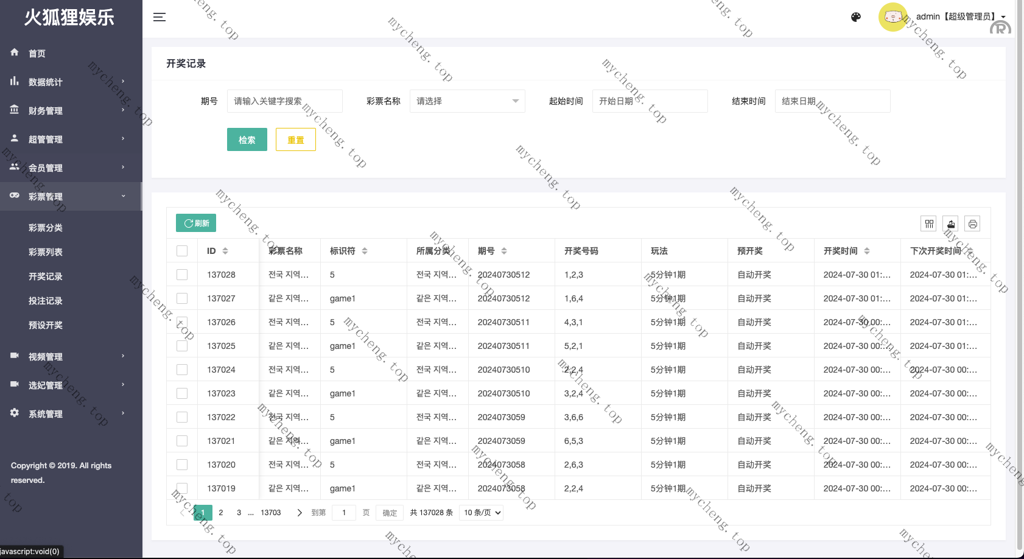Click the column filter icon above table
The image size is (1024, 559).
(929, 224)
